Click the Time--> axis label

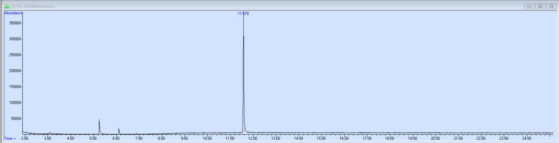click(x=10, y=138)
